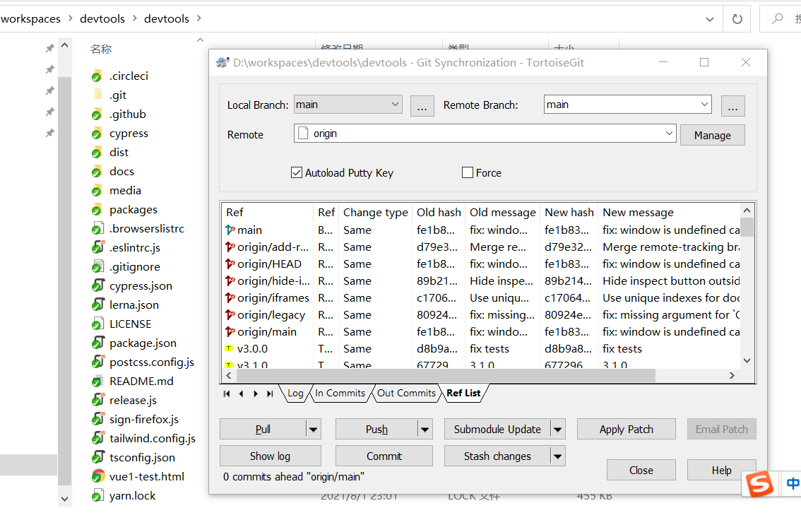
Task: Click the TortoiseGit icon in the title bar
Action: coord(222,63)
